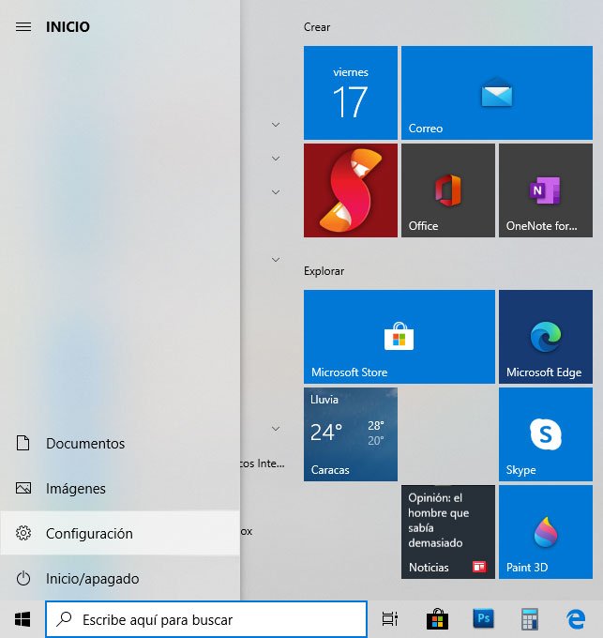Viewport: 603px width, 638px height.
Task: Open the Inicio/apagado power options
Action: pyautogui.click(x=120, y=578)
